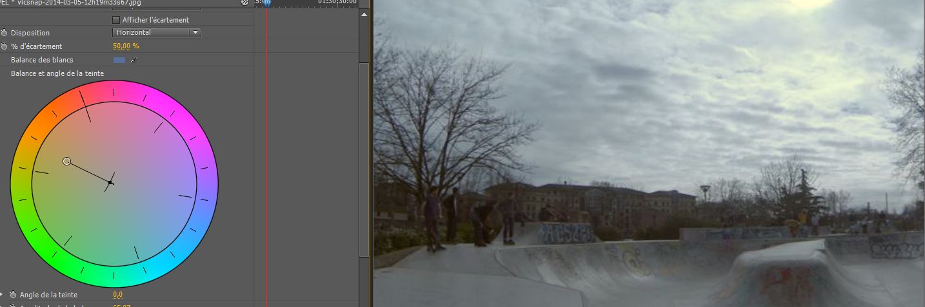Viewport: 925px width, 307px height.
Task: Toggle stopwatch animation for % d'écartement
Action: click(4, 46)
